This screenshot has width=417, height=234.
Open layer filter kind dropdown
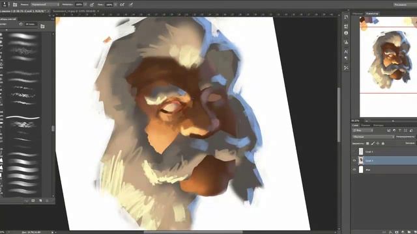tap(363, 130)
